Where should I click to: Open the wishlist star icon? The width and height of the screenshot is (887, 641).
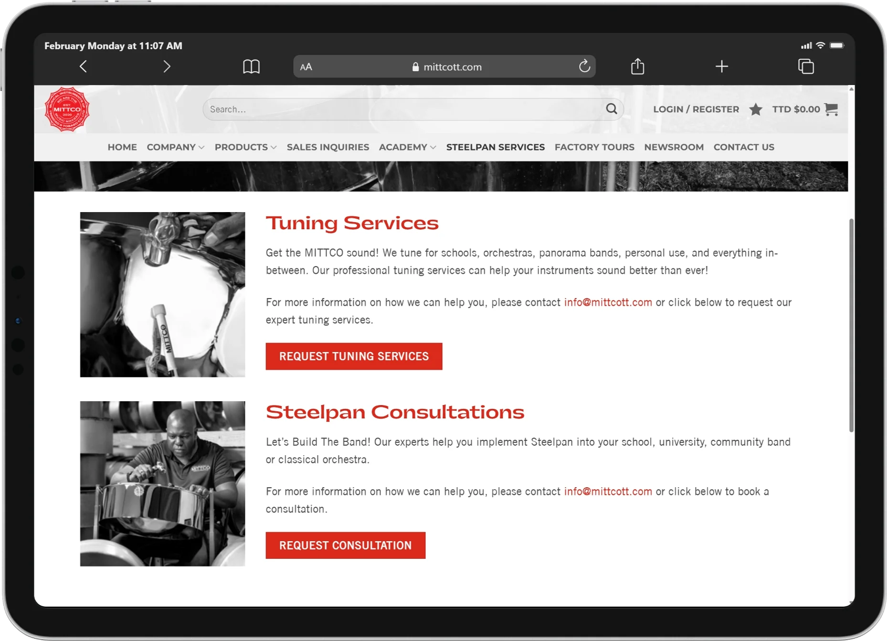tap(755, 109)
